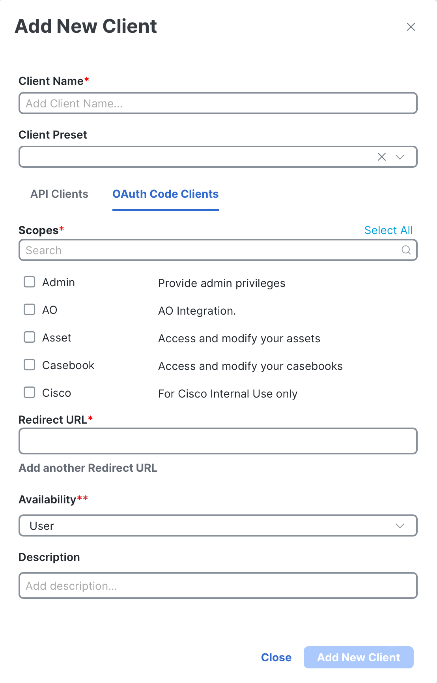Check the Admin scope checkbox
This screenshot has width=437, height=683.
tap(30, 282)
